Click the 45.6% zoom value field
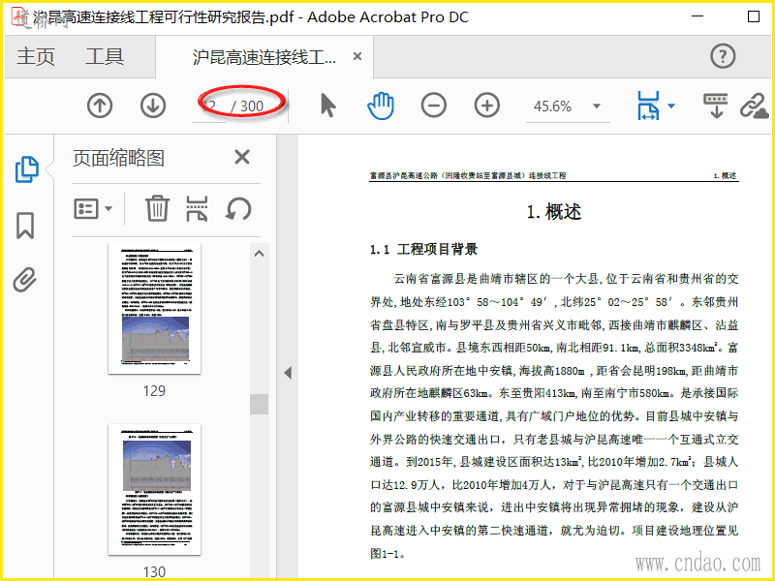 [552, 107]
